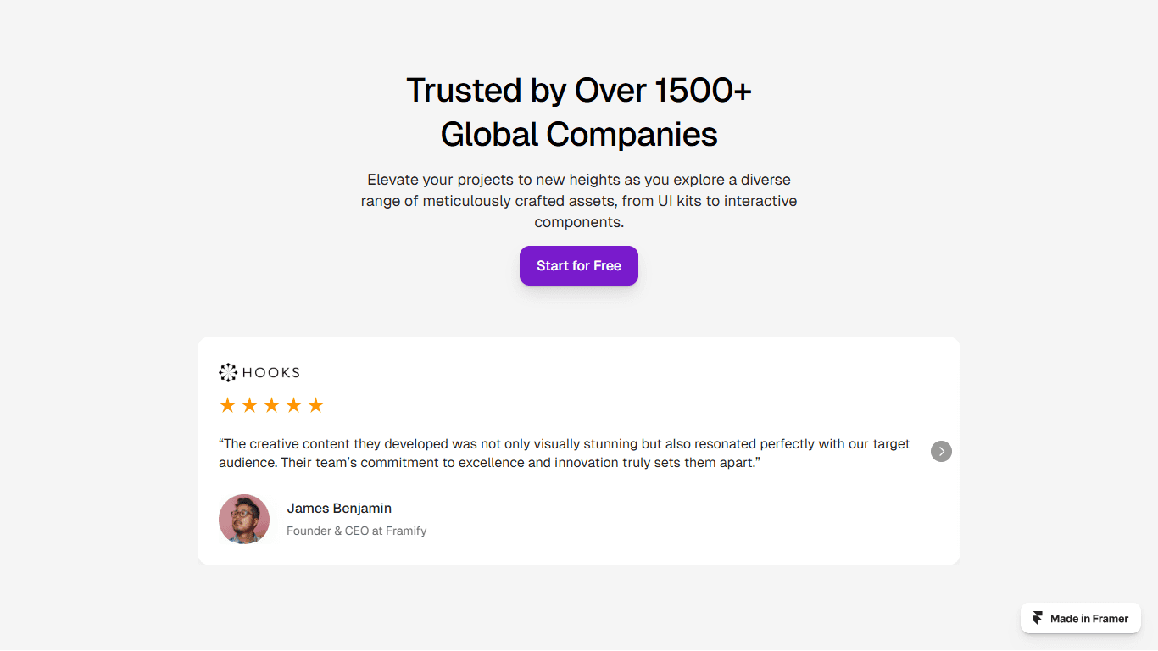
Task: Open the Made in Framer text link
Action: (1089, 619)
